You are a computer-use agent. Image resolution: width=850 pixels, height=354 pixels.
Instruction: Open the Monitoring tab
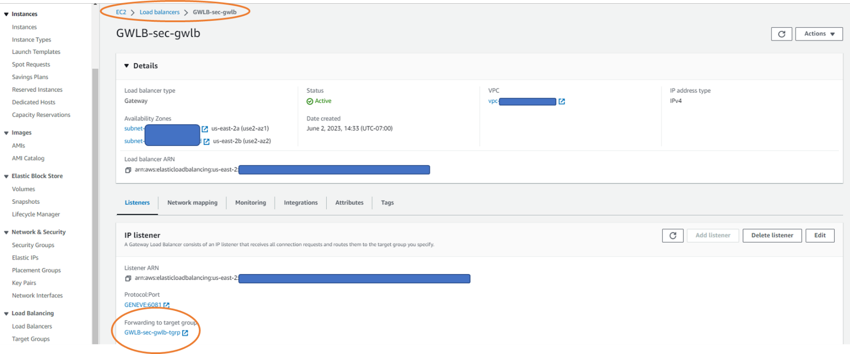[x=250, y=202]
